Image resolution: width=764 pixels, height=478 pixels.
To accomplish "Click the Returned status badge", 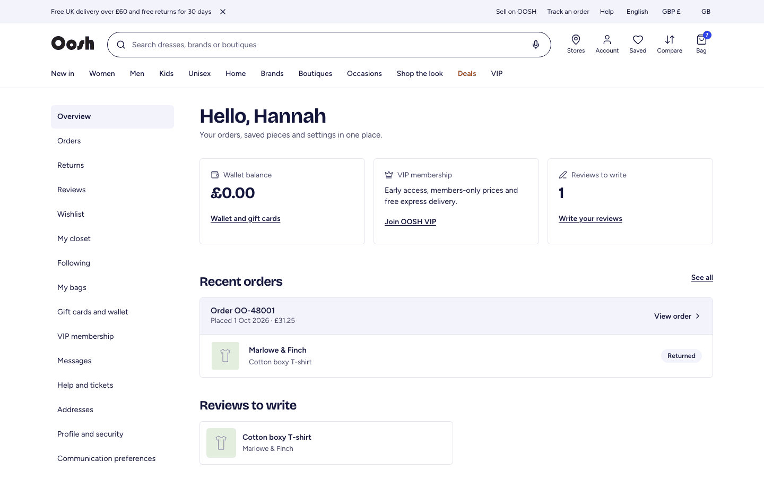I will pos(681,356).
